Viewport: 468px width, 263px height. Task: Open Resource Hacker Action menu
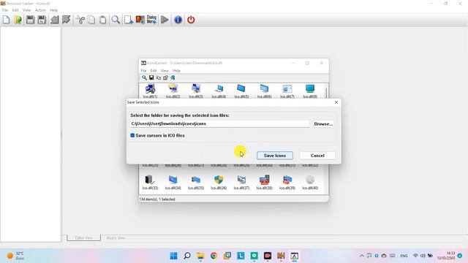coord(40,10)
